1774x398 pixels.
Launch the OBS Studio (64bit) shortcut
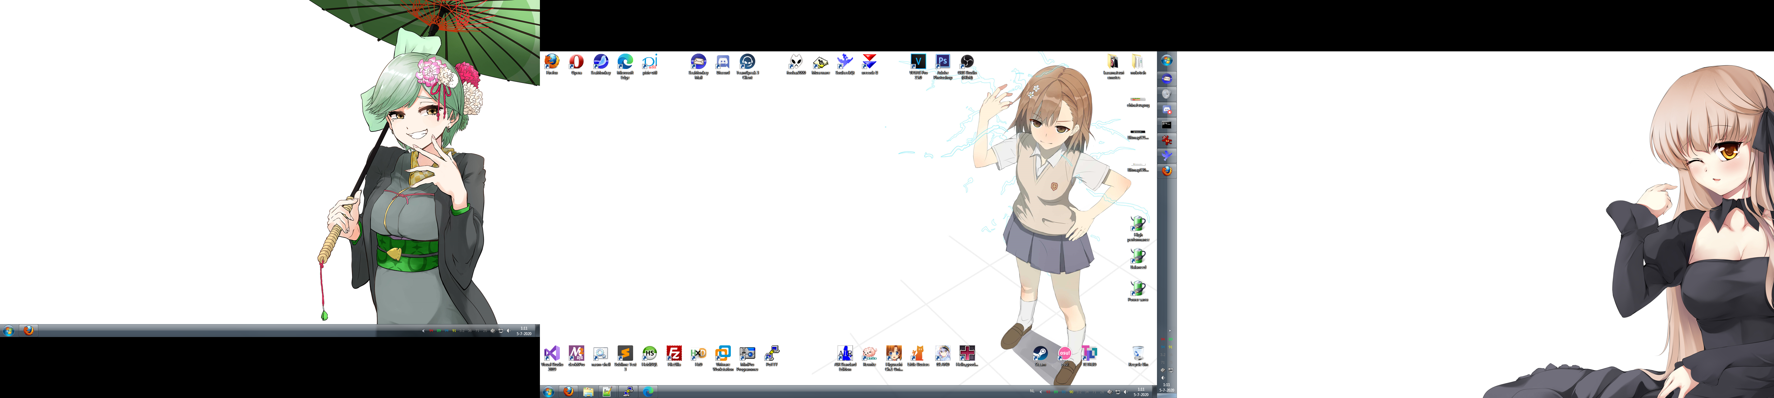(x=967, y=67)
